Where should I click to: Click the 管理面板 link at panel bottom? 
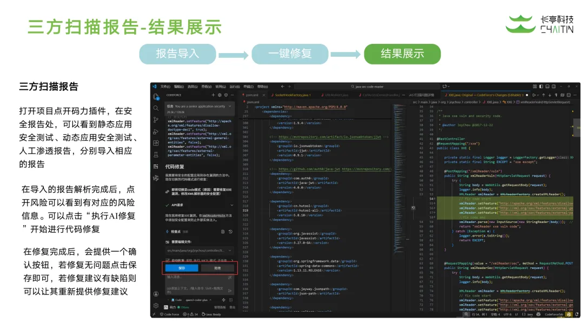click(x=220, y=307)
